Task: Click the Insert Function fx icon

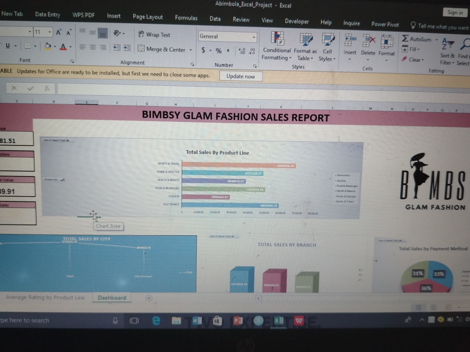Action: point(47,88)
